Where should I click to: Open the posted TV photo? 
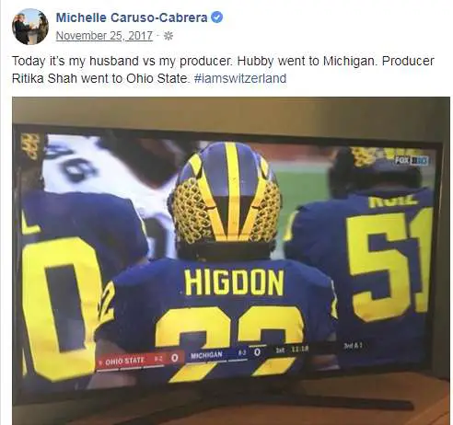coord(231,260)
